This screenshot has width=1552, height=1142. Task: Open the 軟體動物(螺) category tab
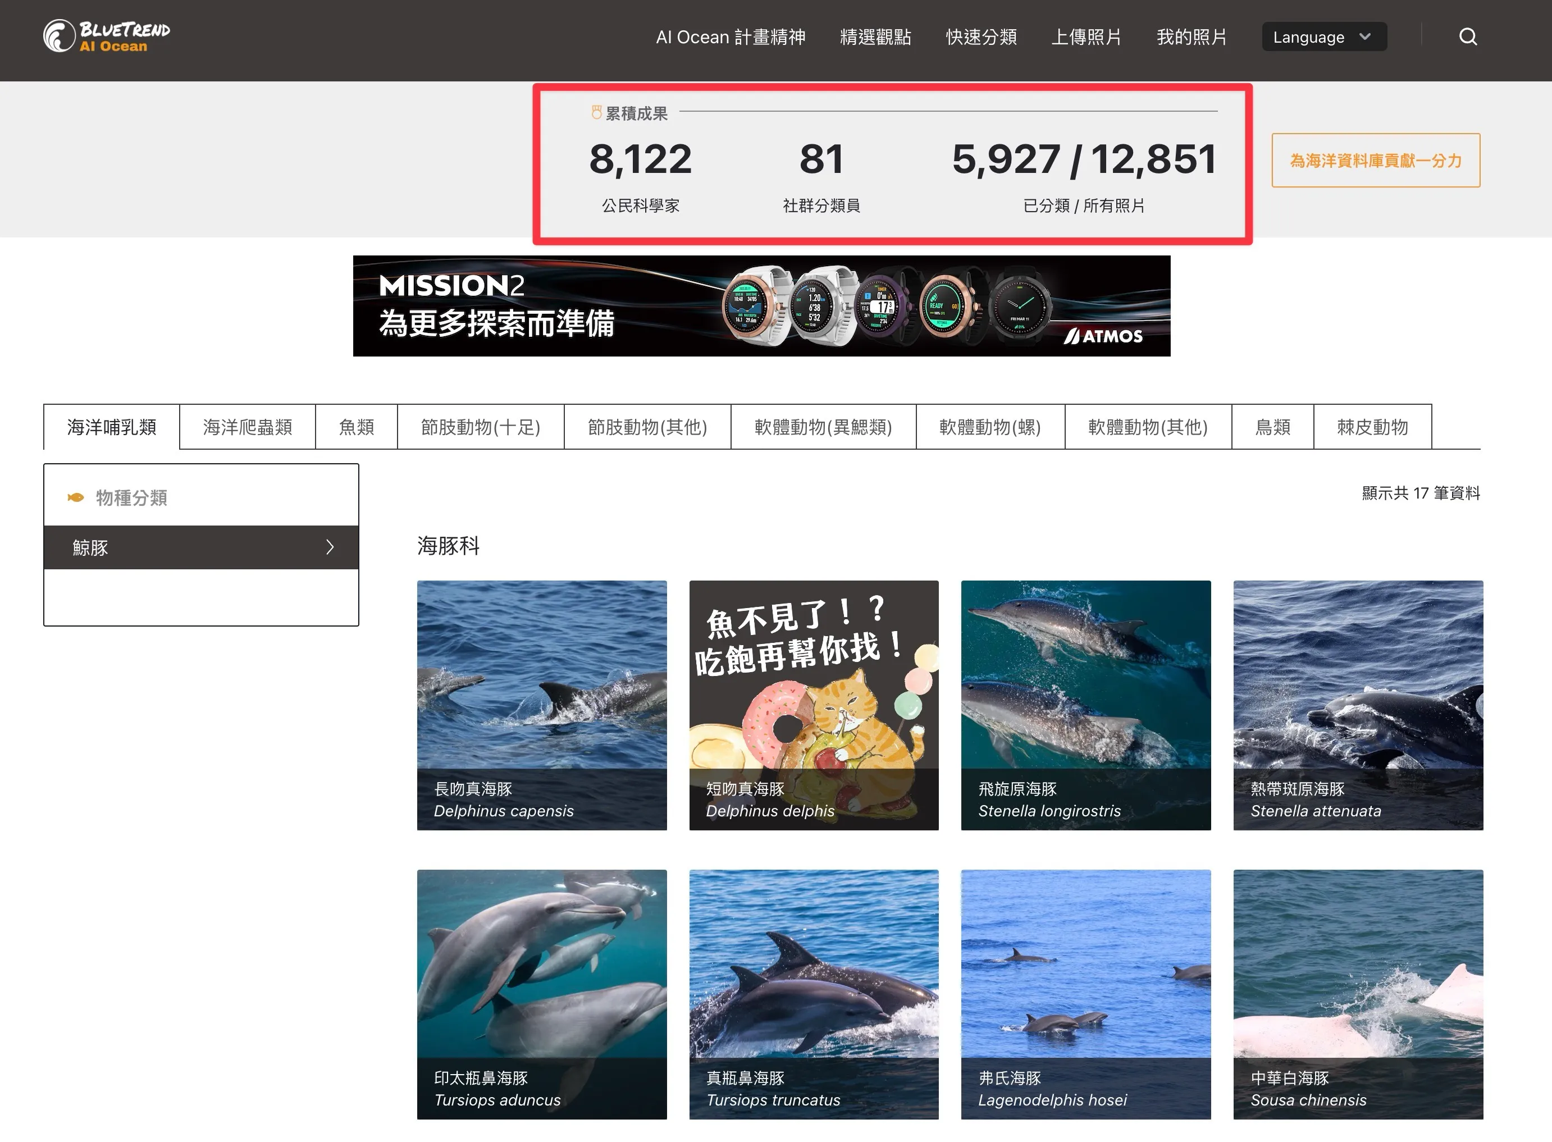(x=990, y=427)
